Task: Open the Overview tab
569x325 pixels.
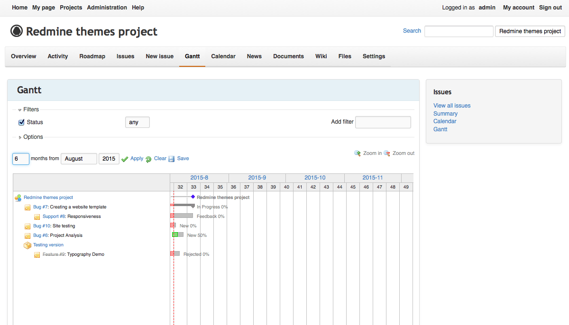Action: point(24,56)
